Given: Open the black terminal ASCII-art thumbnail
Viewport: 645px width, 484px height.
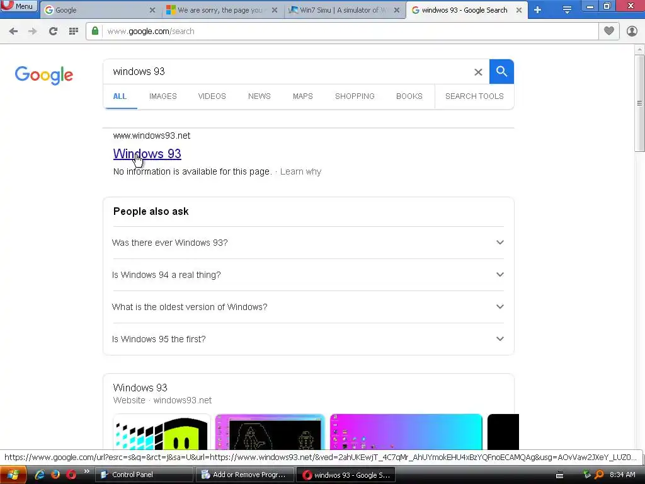Looking at the screenshot, I should [270, 432].
